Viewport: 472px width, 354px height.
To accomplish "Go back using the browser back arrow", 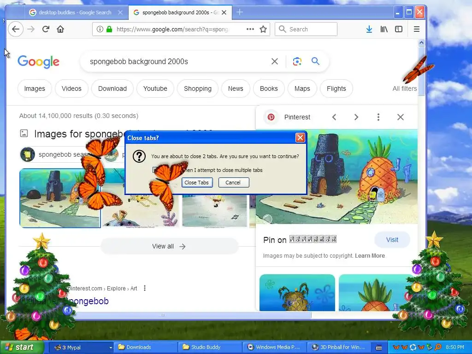I will point(16,29).
